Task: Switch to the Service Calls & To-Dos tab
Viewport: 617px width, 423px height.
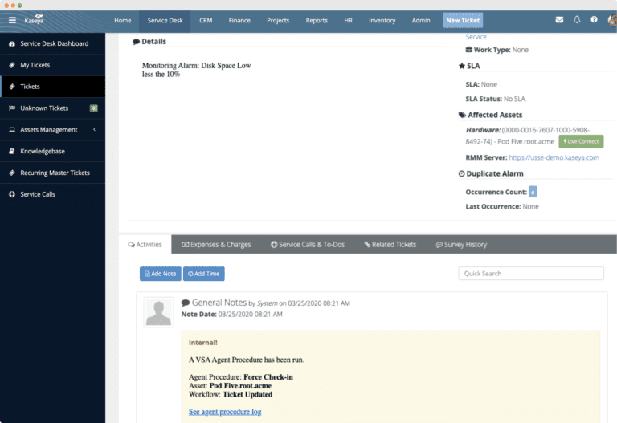Action: point(308,245)
